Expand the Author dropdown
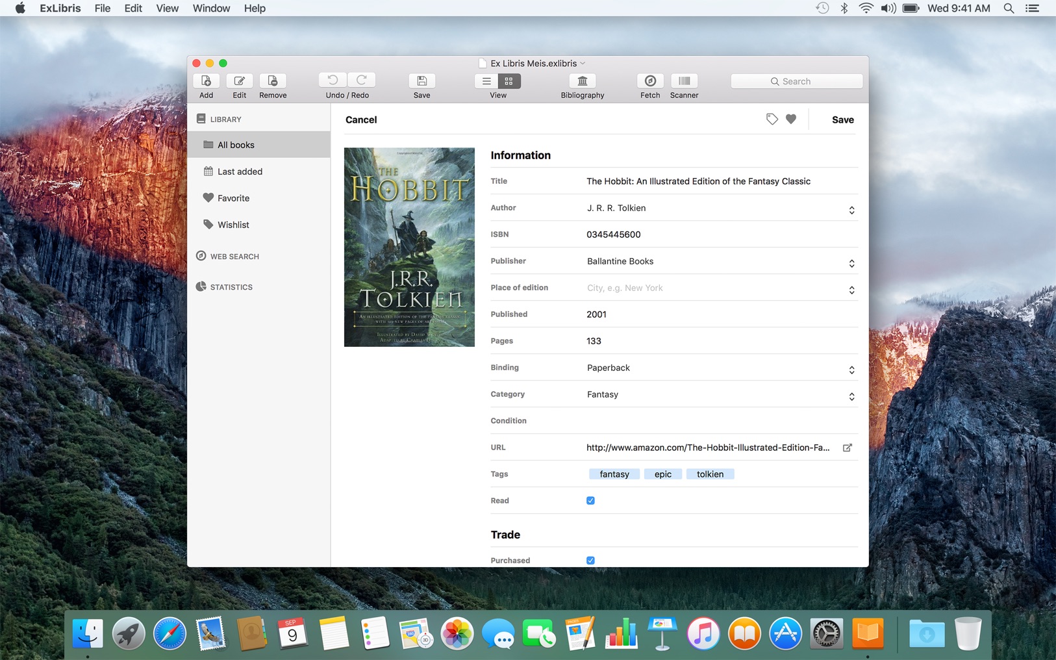Screen dimensions: 1056x660 pyautogui.click(x=851, y=210)
